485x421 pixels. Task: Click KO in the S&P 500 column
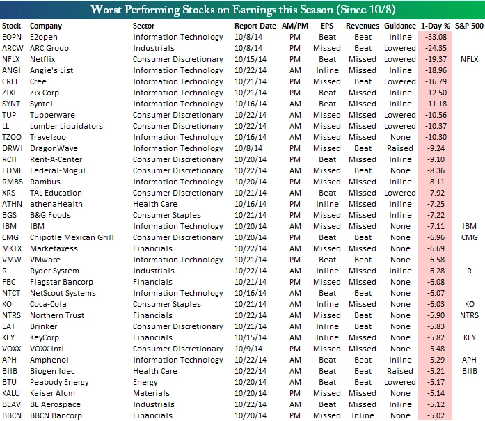[469, 304]
